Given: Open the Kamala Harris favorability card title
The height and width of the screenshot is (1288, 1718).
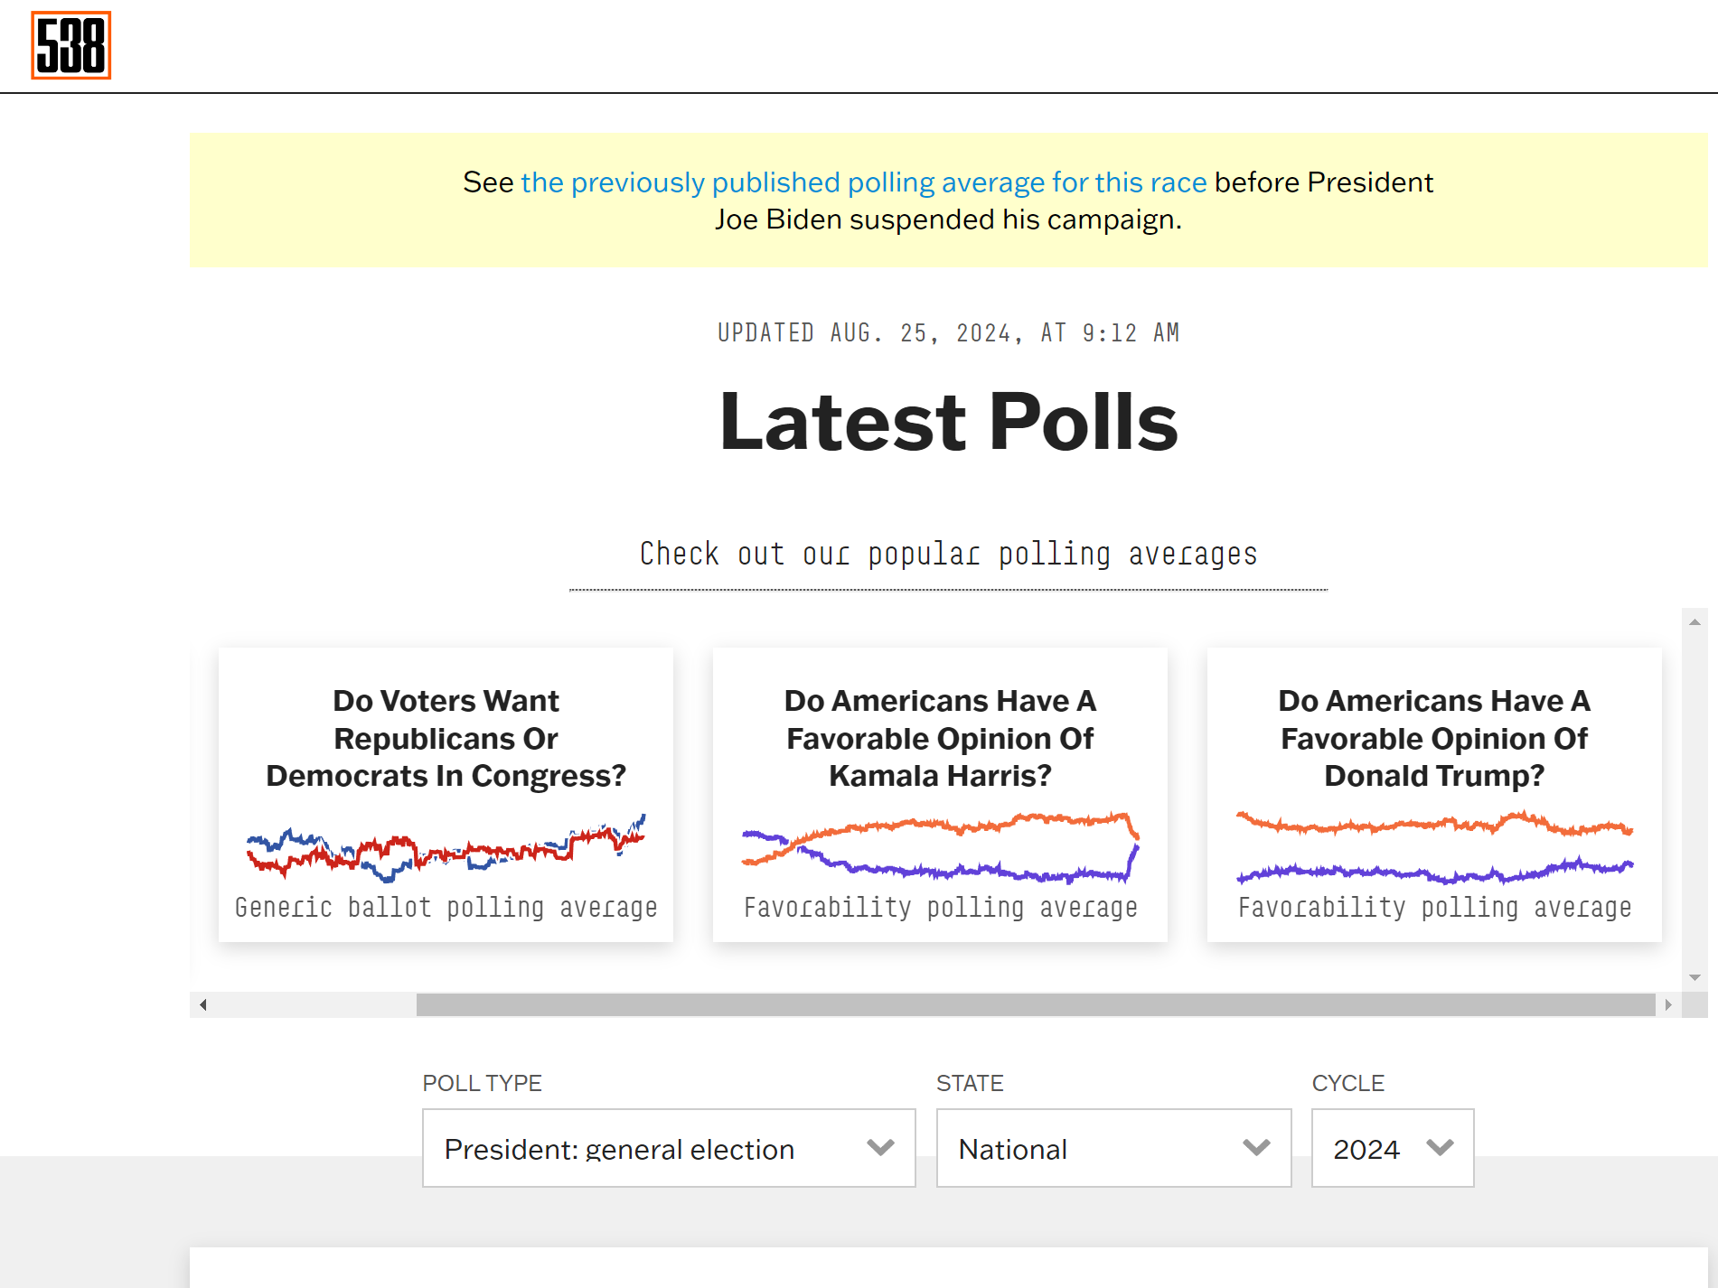Looking at the screenshot, I should tap(940, 738).
